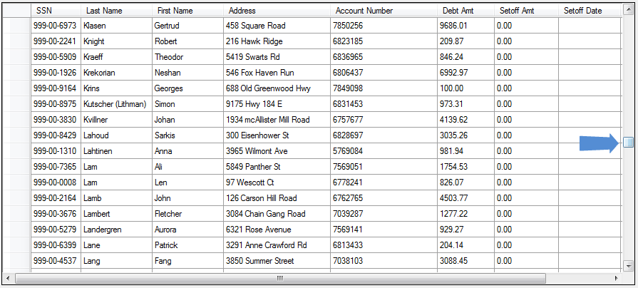Select first name cell Aurora
The height and width of the screenshot is (288, 638).
coord(187,230)
